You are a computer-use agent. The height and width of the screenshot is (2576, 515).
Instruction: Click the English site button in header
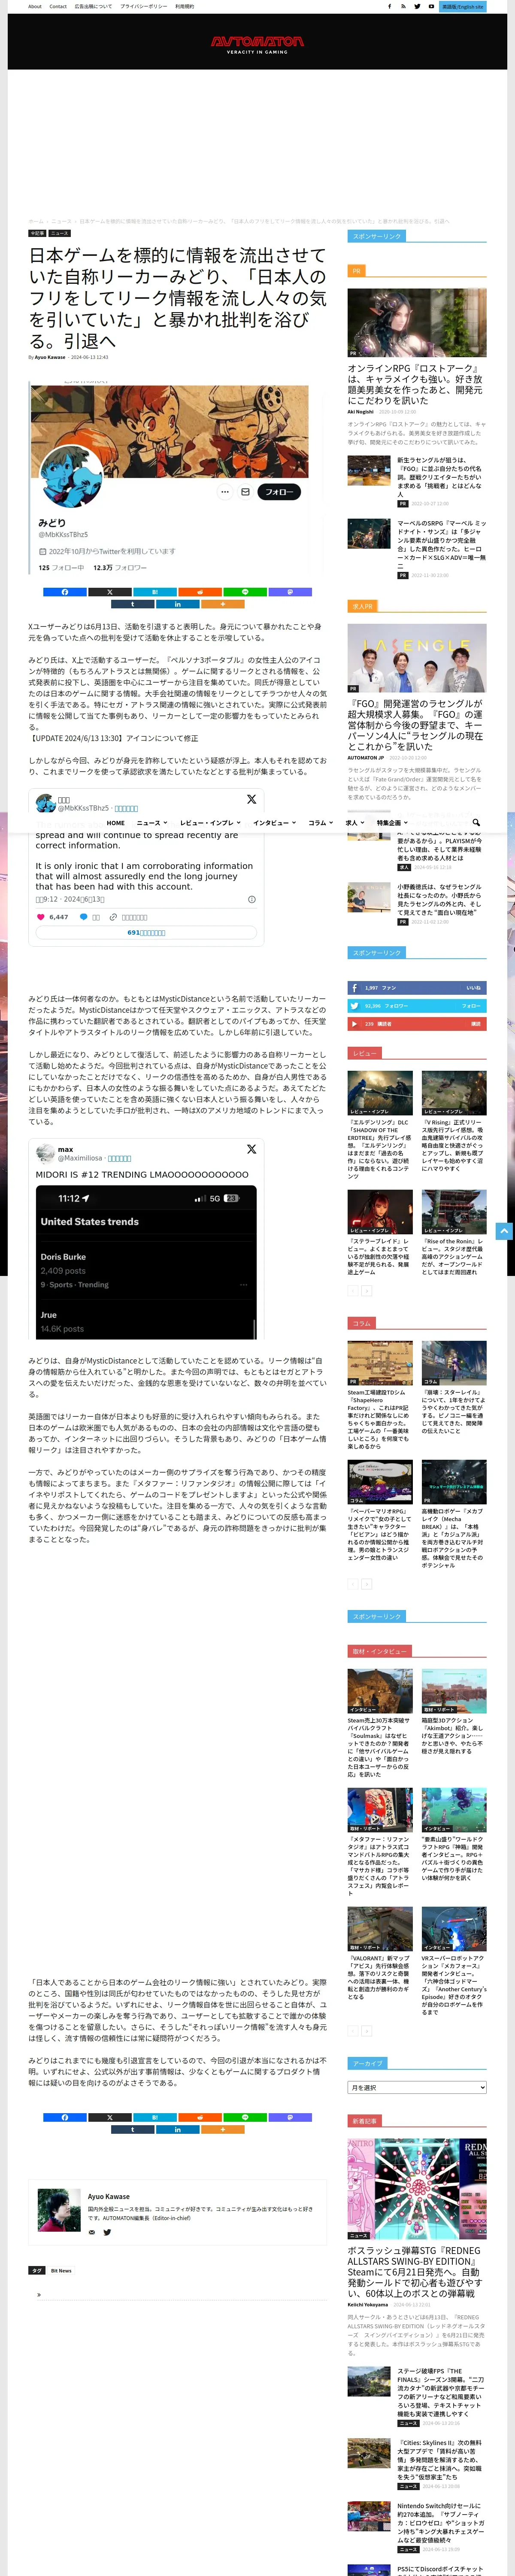[463, 7]
